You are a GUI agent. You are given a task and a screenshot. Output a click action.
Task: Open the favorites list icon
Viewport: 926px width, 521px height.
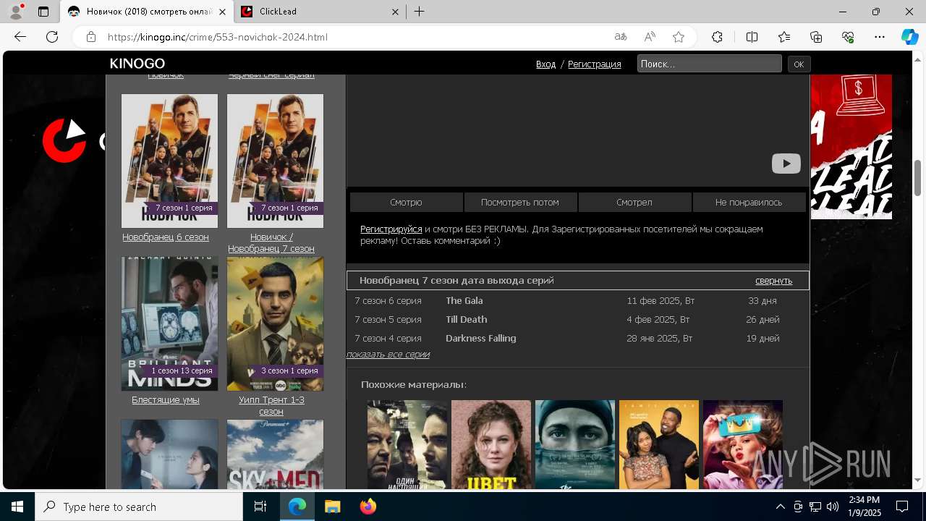784,37
